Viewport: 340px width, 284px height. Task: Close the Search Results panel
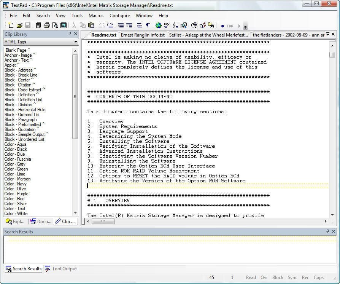pyautogui.click(x=334, y=231)
